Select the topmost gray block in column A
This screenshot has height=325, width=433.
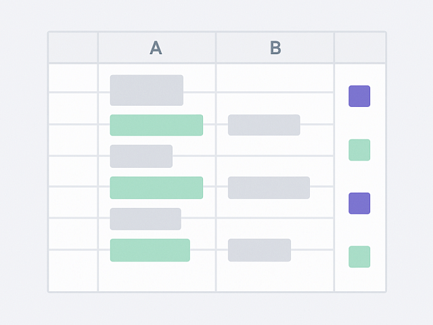click(146, 90)
